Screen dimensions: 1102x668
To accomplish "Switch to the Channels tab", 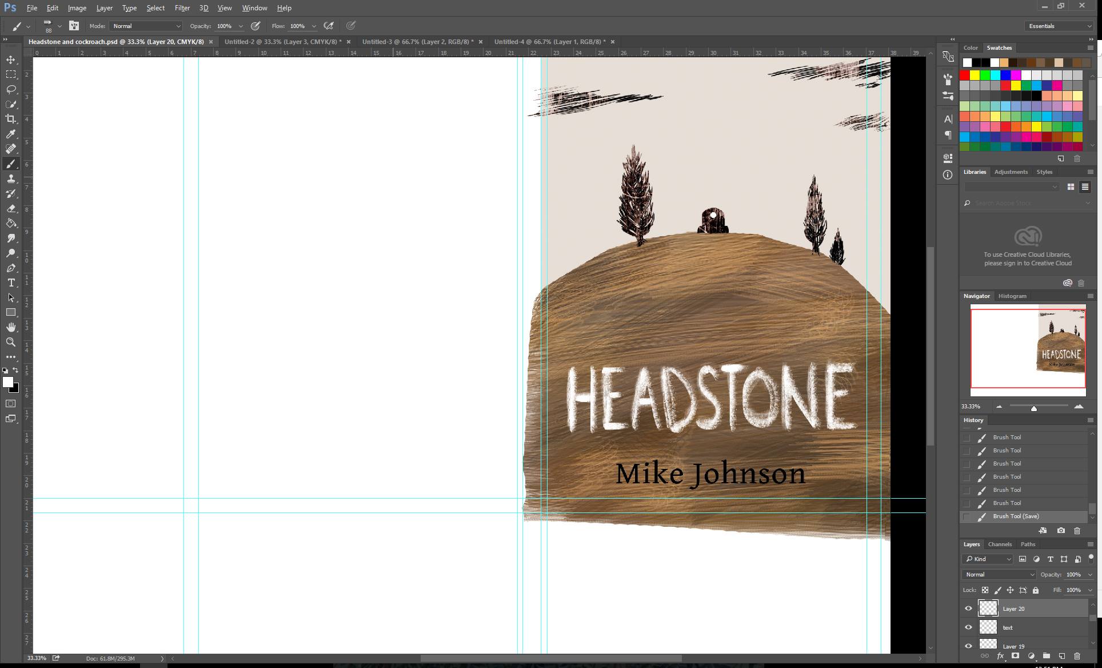I will (x=1000, y=544).
